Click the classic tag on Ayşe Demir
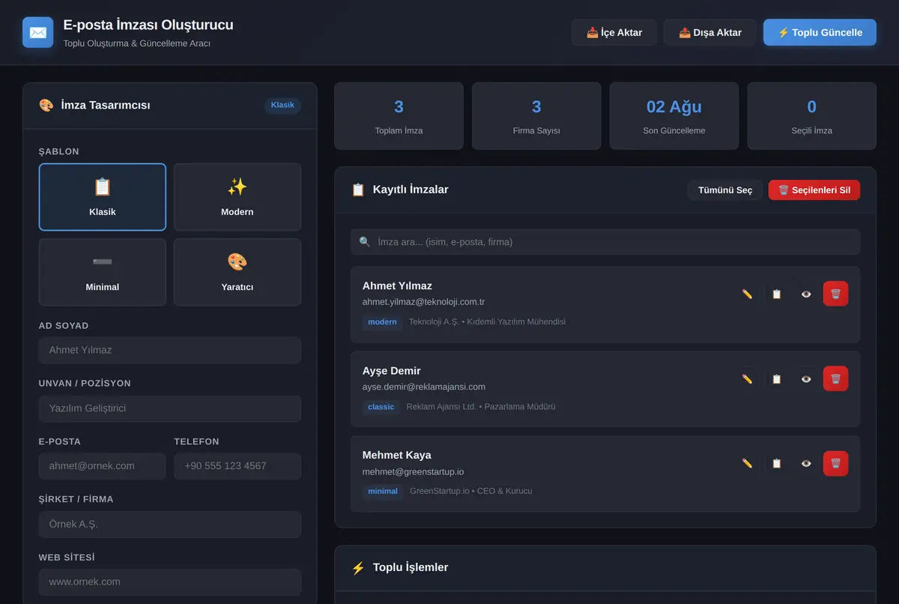 pyautogui.click(x=381, y=407)
